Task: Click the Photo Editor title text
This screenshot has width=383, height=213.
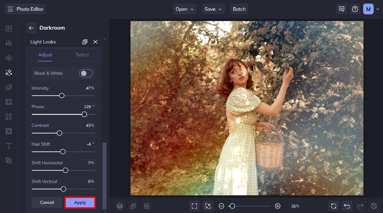Action: click(30, 9)
